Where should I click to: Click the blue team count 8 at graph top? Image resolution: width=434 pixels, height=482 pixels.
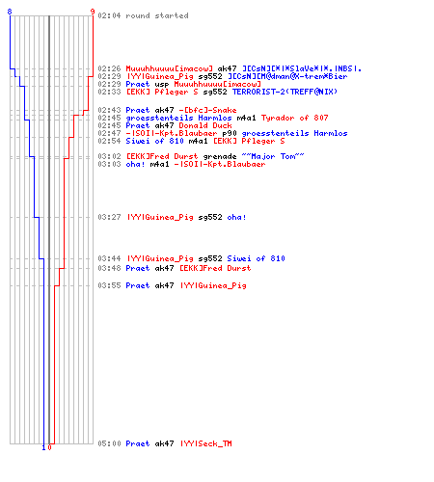tap(10, 12)
